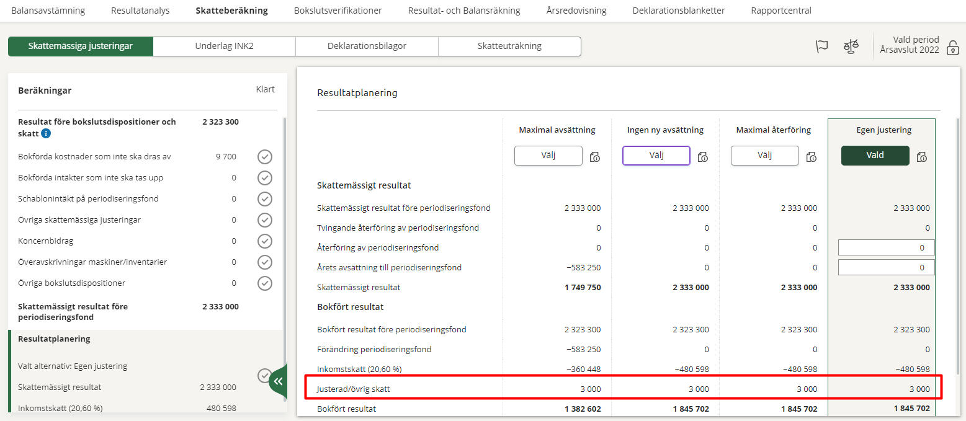Open info document icon for Maximal återföring
The width and height of the screenshot is (966, 421).
(811, 157)
